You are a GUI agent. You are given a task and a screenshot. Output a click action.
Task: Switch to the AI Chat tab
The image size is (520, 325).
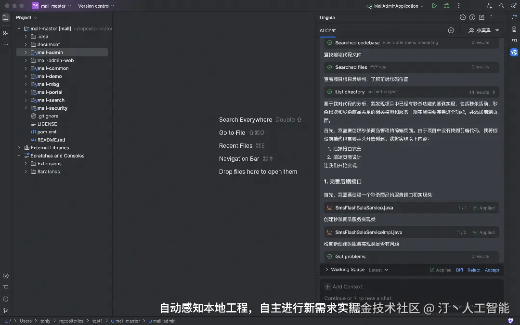coord(328,30)
